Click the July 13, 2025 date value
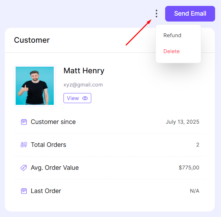Screen dimensions: 221x217 [182, 122]
